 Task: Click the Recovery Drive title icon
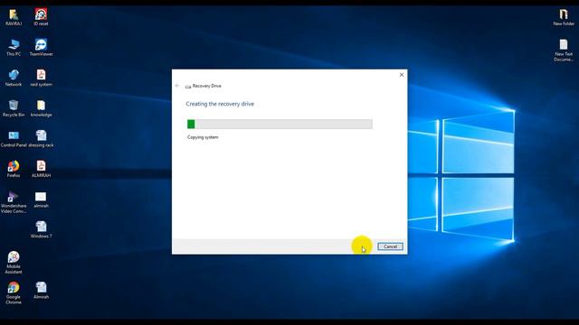188,87
